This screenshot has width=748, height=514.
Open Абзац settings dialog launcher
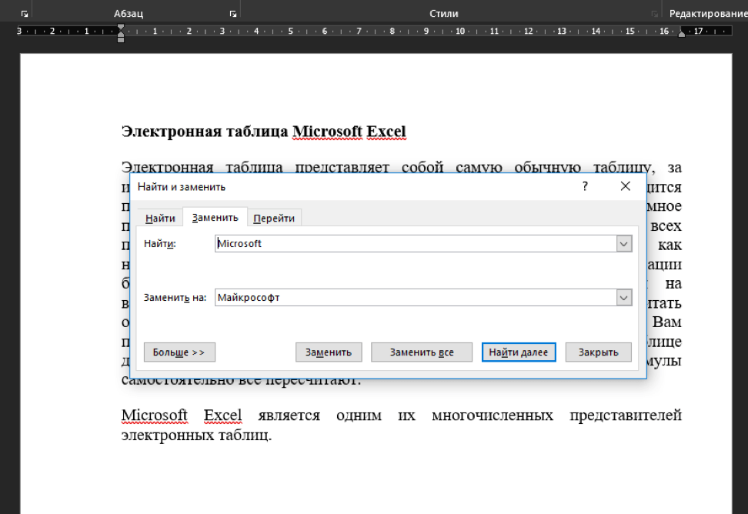click(233, 14)
